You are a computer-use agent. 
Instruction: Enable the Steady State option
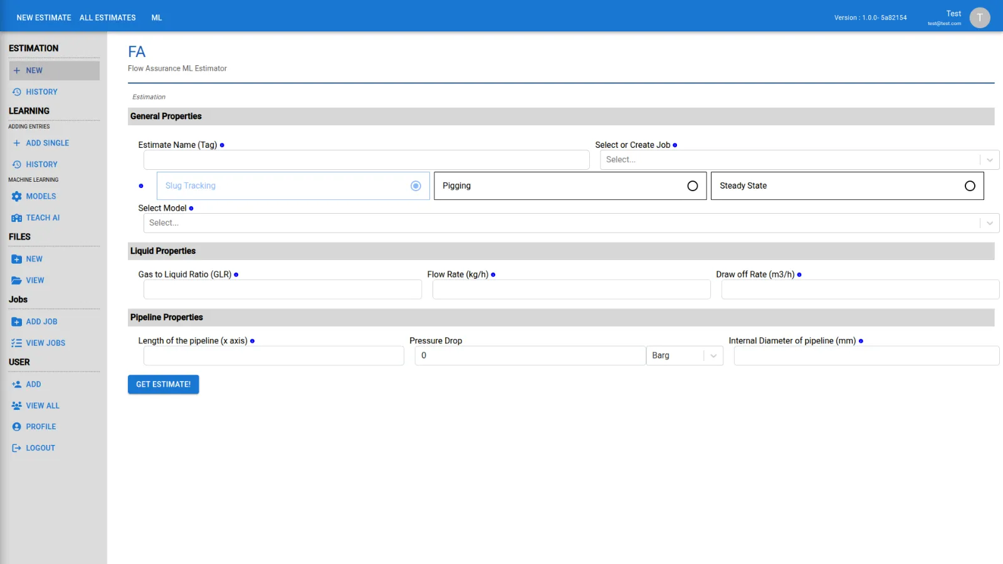coord(970,185)
